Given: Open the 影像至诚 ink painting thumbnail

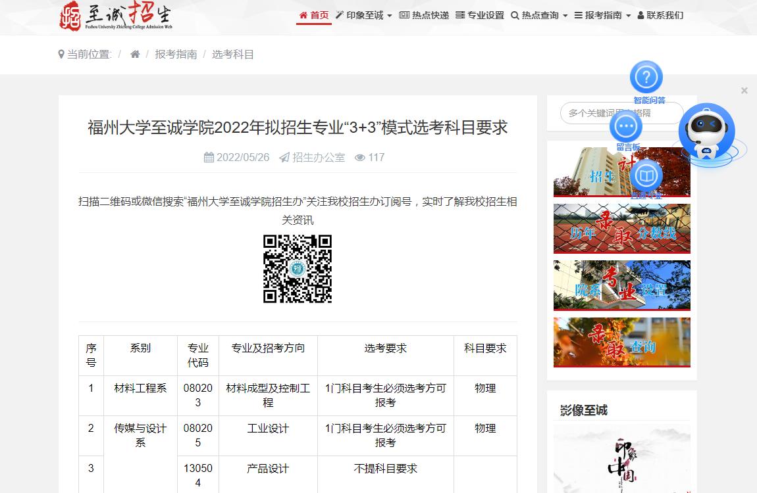Looking at the screenshot, I should click(622, 459).
